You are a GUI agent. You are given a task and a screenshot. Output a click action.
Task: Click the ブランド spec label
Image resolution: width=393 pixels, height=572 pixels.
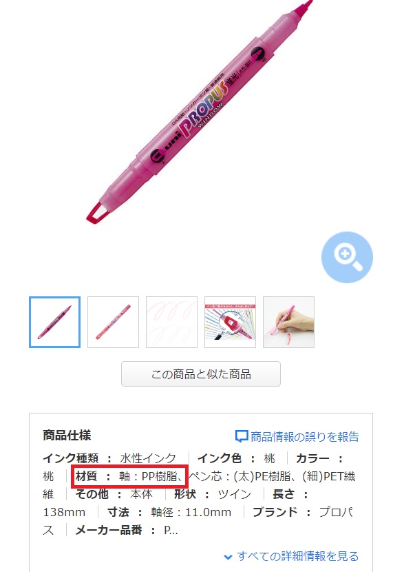click(x=275, y=512)
